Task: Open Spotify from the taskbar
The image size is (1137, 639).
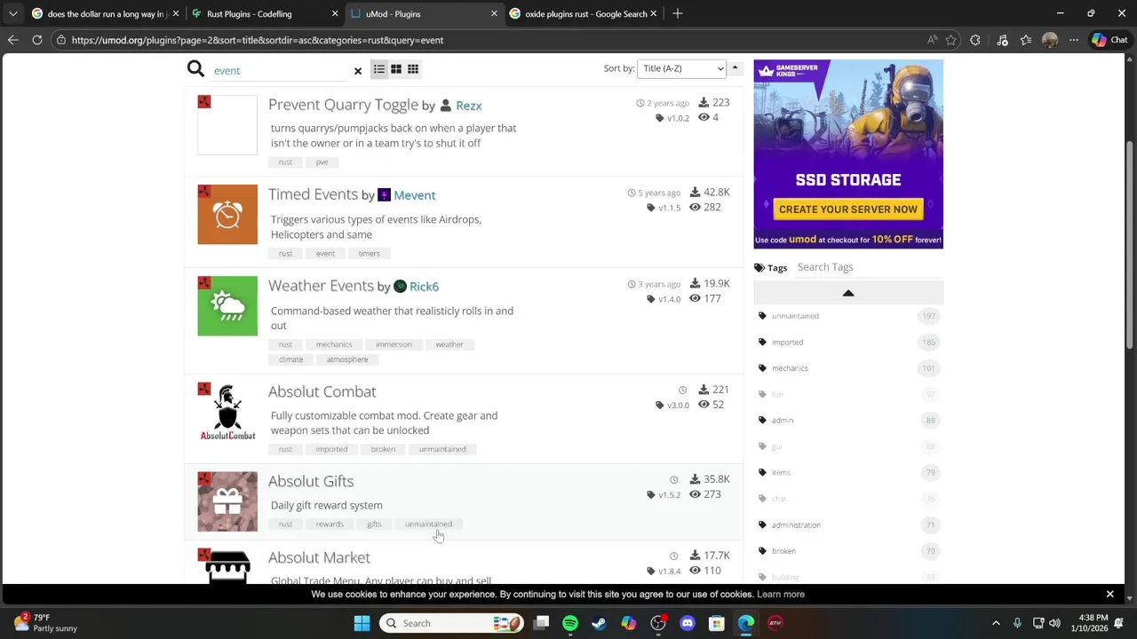Action: tap(570, 623)
